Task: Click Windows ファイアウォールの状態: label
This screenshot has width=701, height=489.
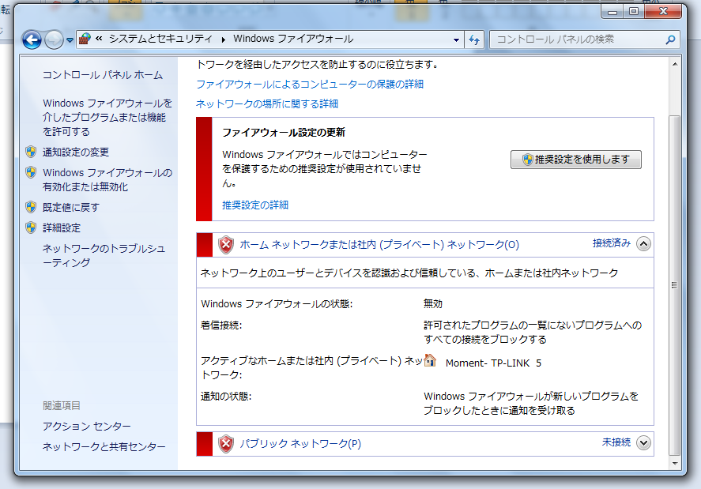Action: pos(277,304)
